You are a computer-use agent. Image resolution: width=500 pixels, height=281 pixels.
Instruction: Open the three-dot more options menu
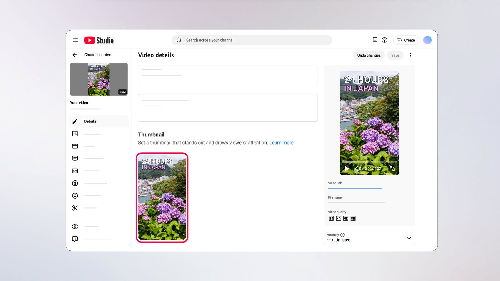pos(410,55)
